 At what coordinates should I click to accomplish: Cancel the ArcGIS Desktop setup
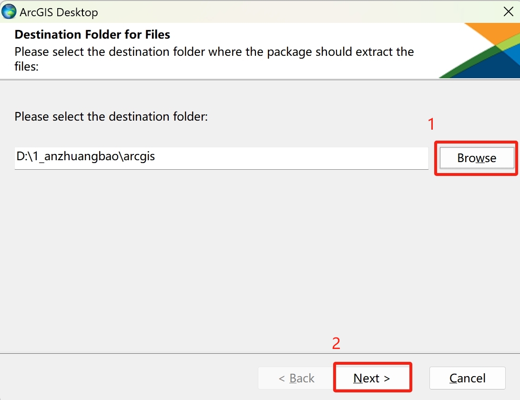pos(467,378)
